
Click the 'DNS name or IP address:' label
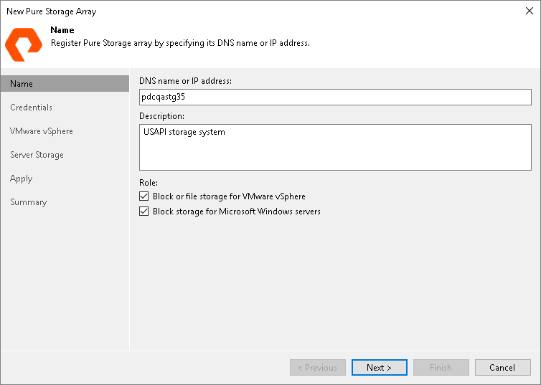[185, 81]
